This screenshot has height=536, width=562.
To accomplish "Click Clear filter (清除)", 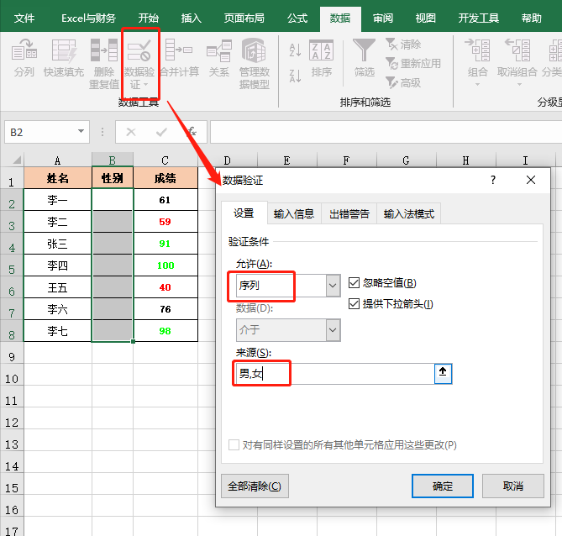I will point(403,45).
